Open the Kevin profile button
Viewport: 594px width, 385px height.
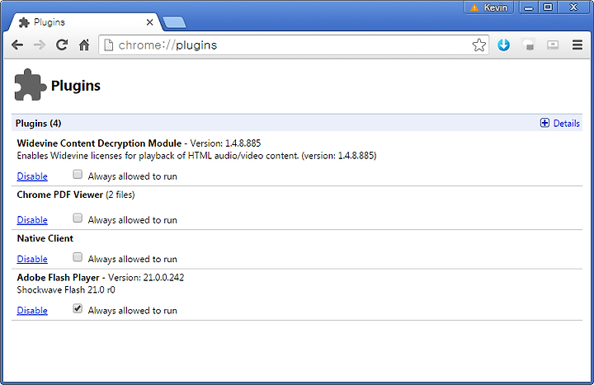click(488, 7)
